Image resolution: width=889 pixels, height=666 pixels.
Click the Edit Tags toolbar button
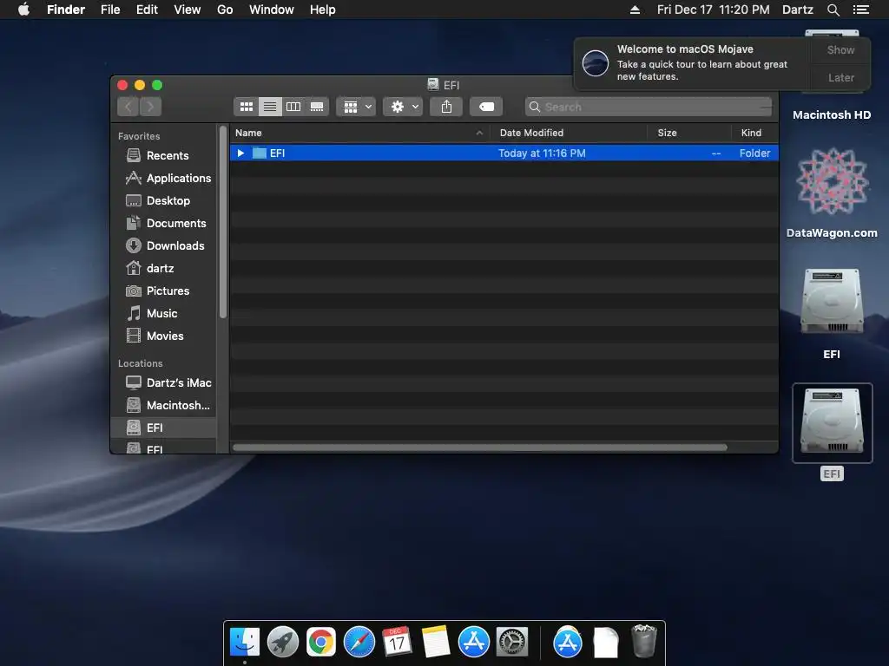coord(486,107)
